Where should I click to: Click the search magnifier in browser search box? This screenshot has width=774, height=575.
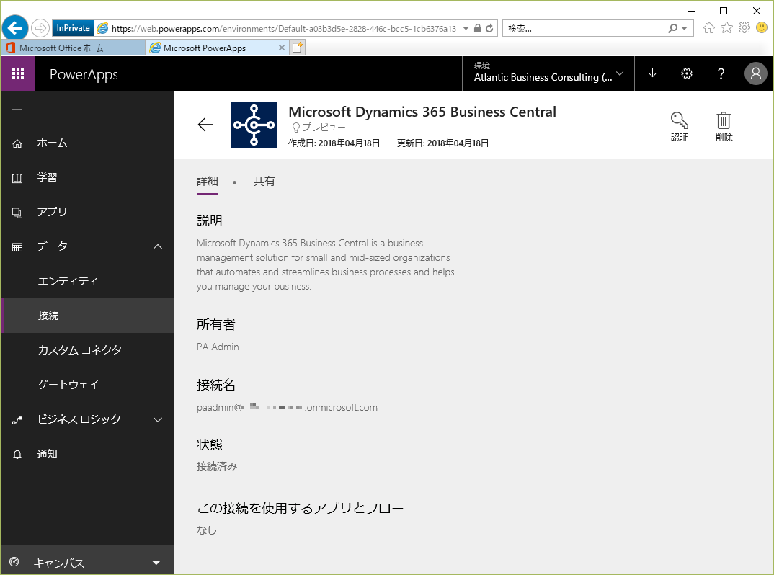tap(672, 28)
